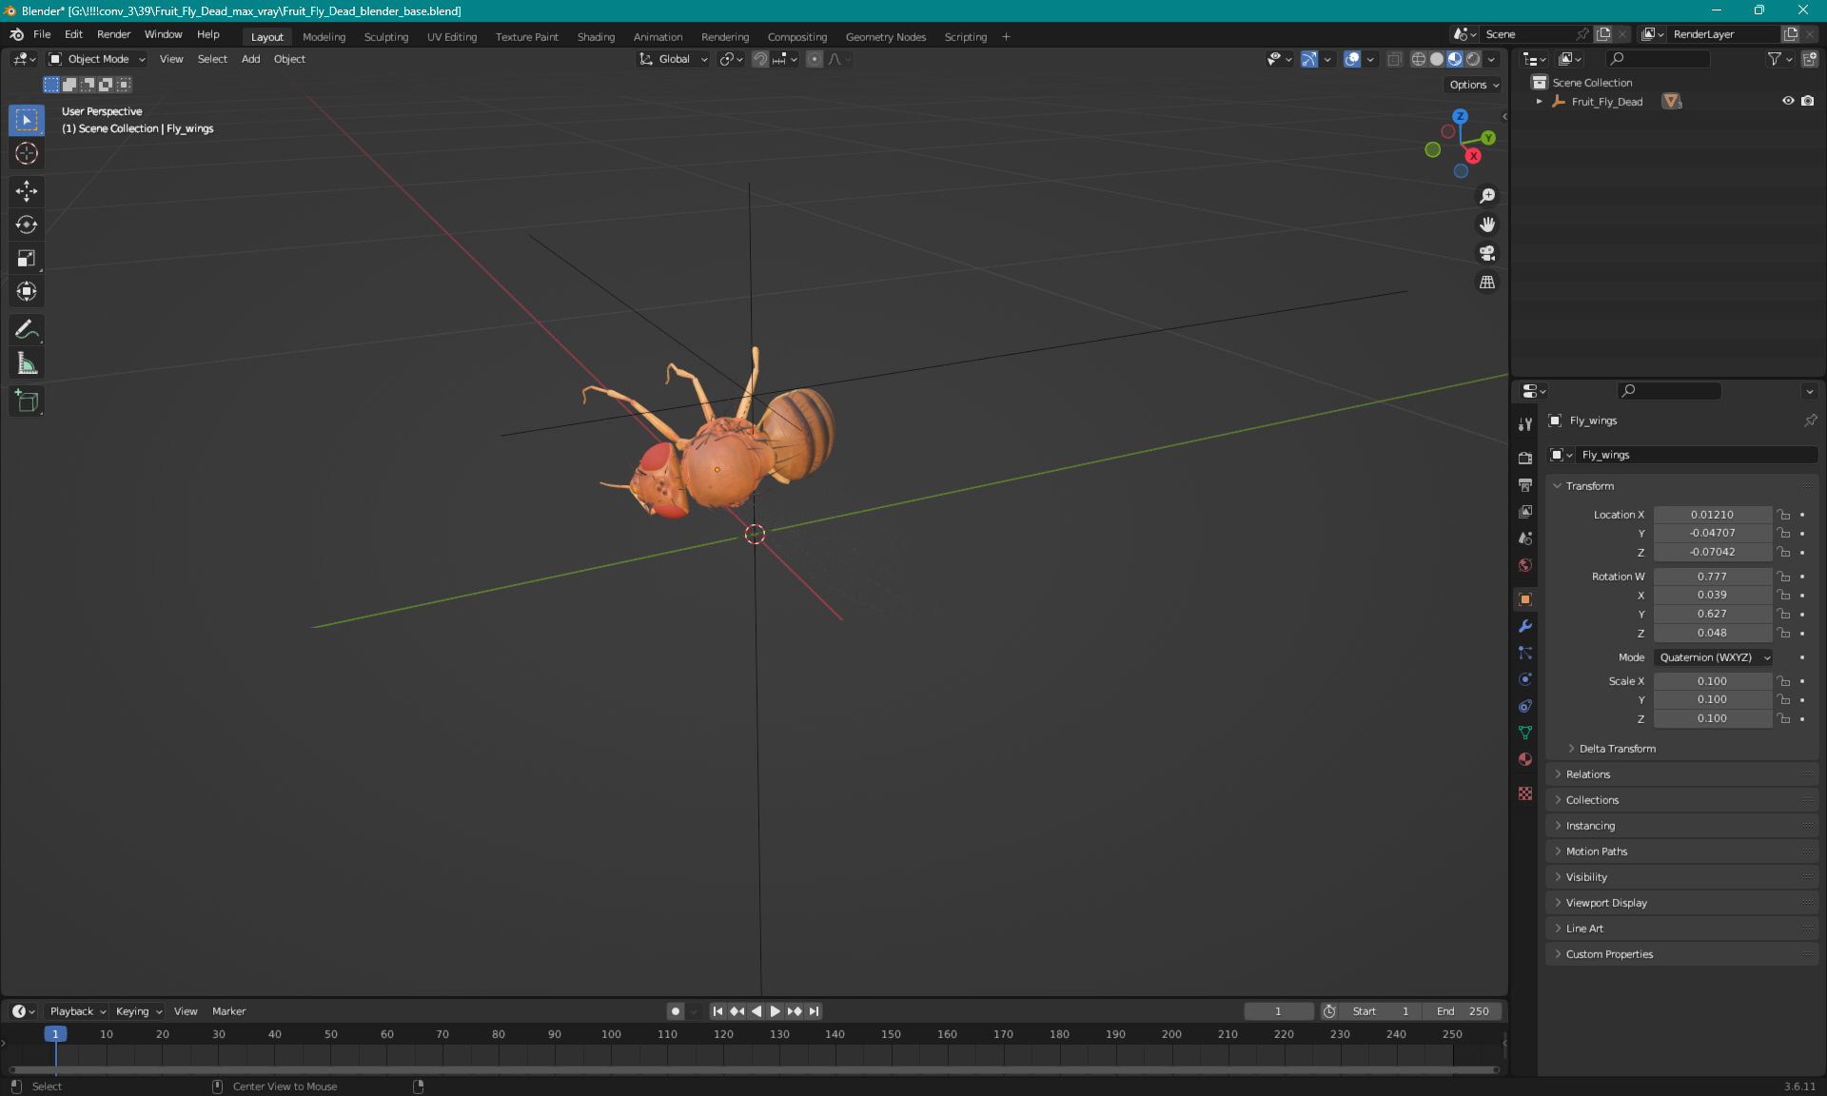Click the Viewport Shading icon
Screen dimensions: 1827x1096
coord(1452,59)
